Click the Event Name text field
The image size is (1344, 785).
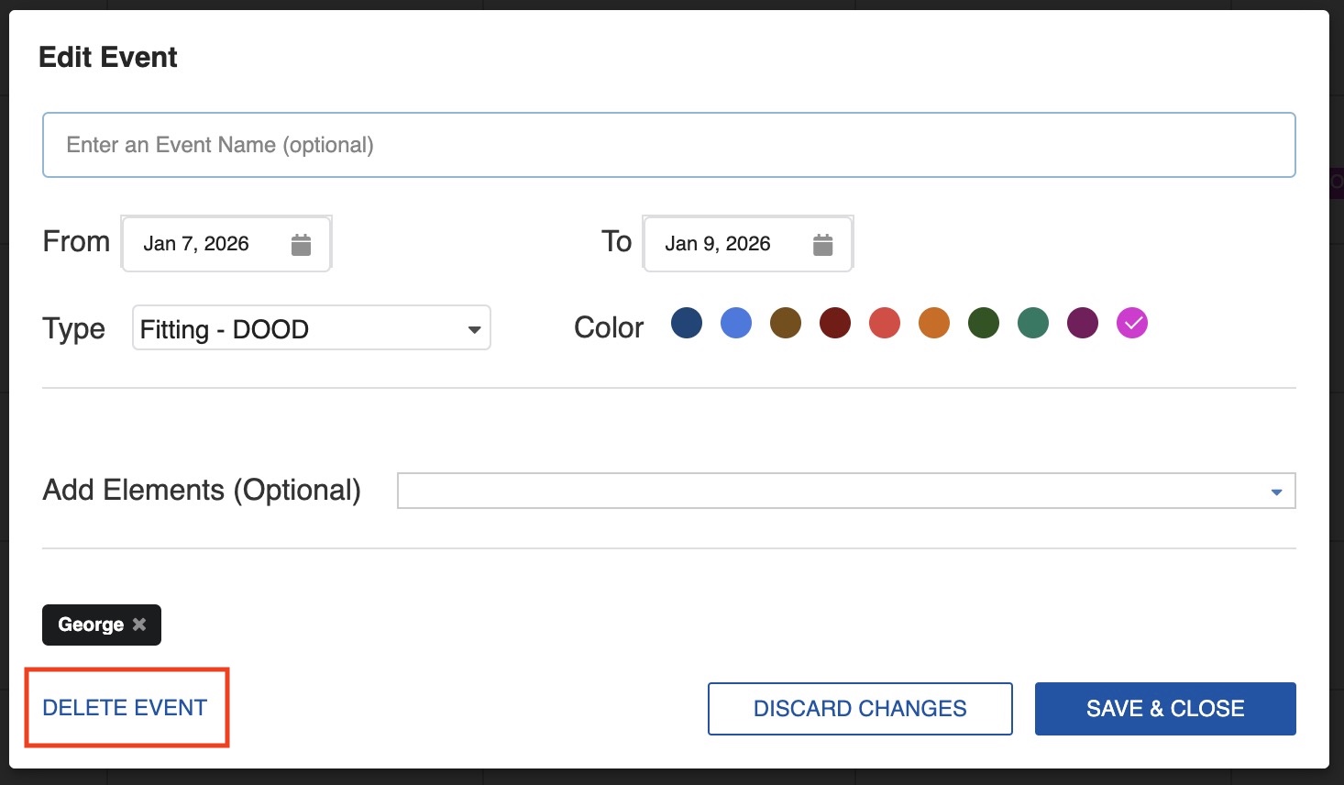[668, 145]
